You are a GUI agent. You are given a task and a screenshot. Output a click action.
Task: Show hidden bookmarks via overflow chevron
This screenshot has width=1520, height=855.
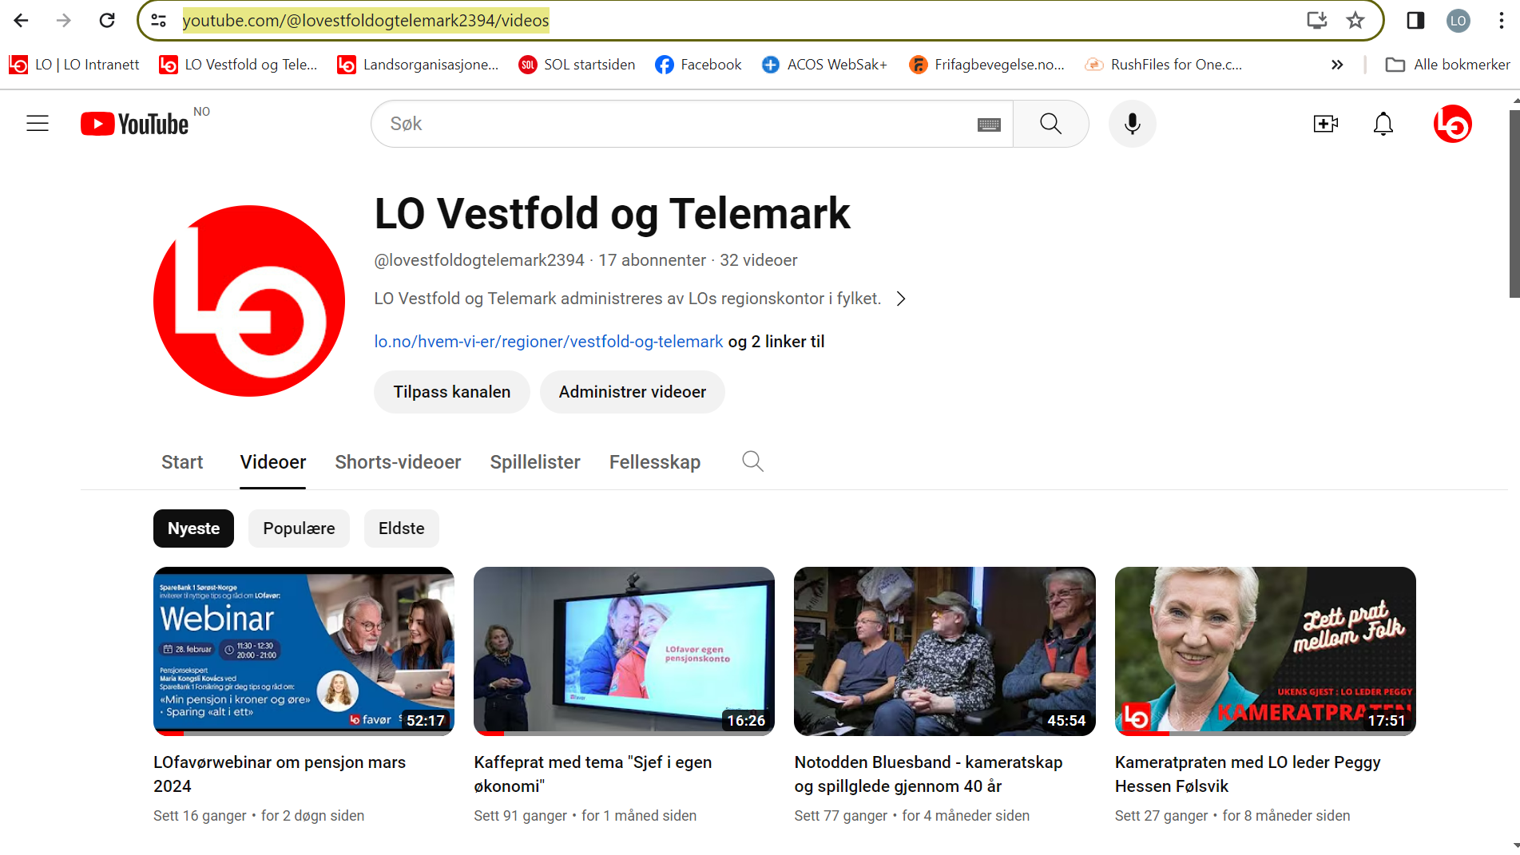point(1338,65)
